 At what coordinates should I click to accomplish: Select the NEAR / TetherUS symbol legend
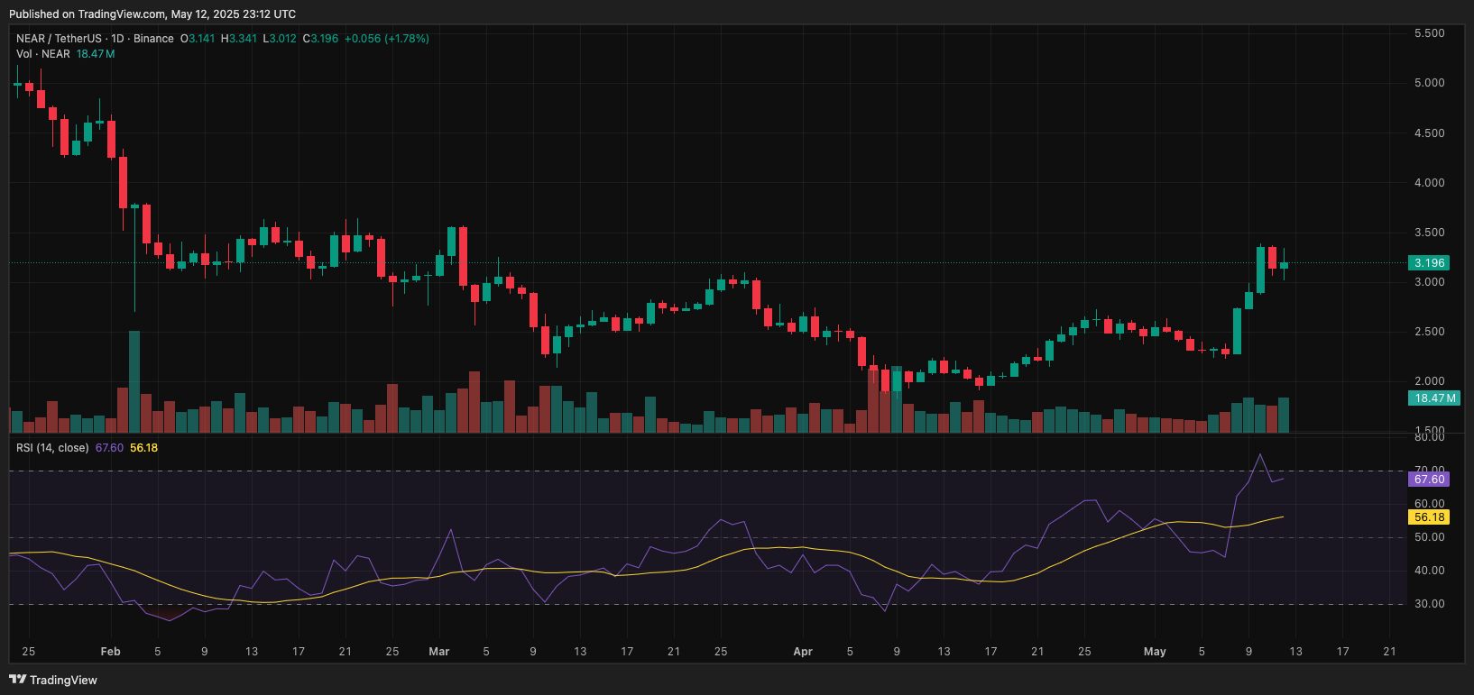click(59, 39)
